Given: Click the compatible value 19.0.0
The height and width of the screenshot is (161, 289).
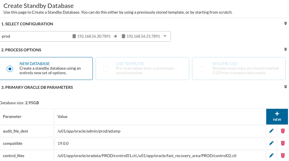Looking at the screenshot, I should click(x=63, y=144).
